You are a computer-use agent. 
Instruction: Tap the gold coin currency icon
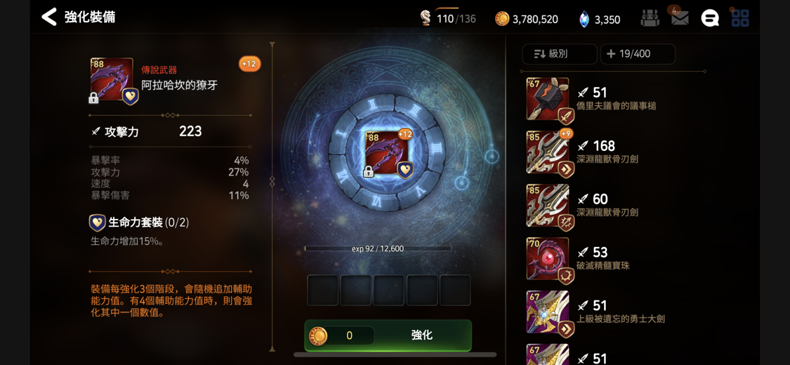point(502,19)
